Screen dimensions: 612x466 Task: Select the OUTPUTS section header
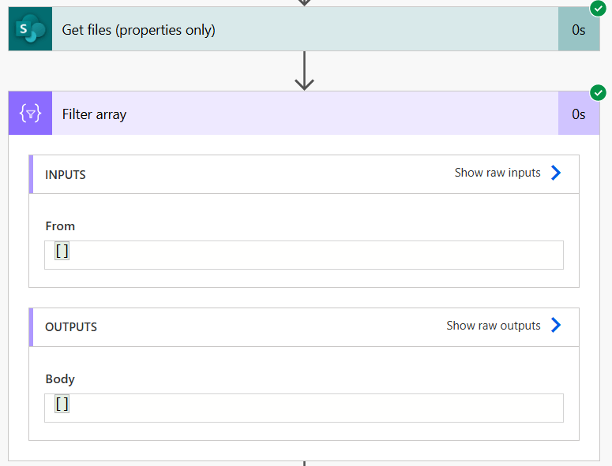tap(71, 327)
